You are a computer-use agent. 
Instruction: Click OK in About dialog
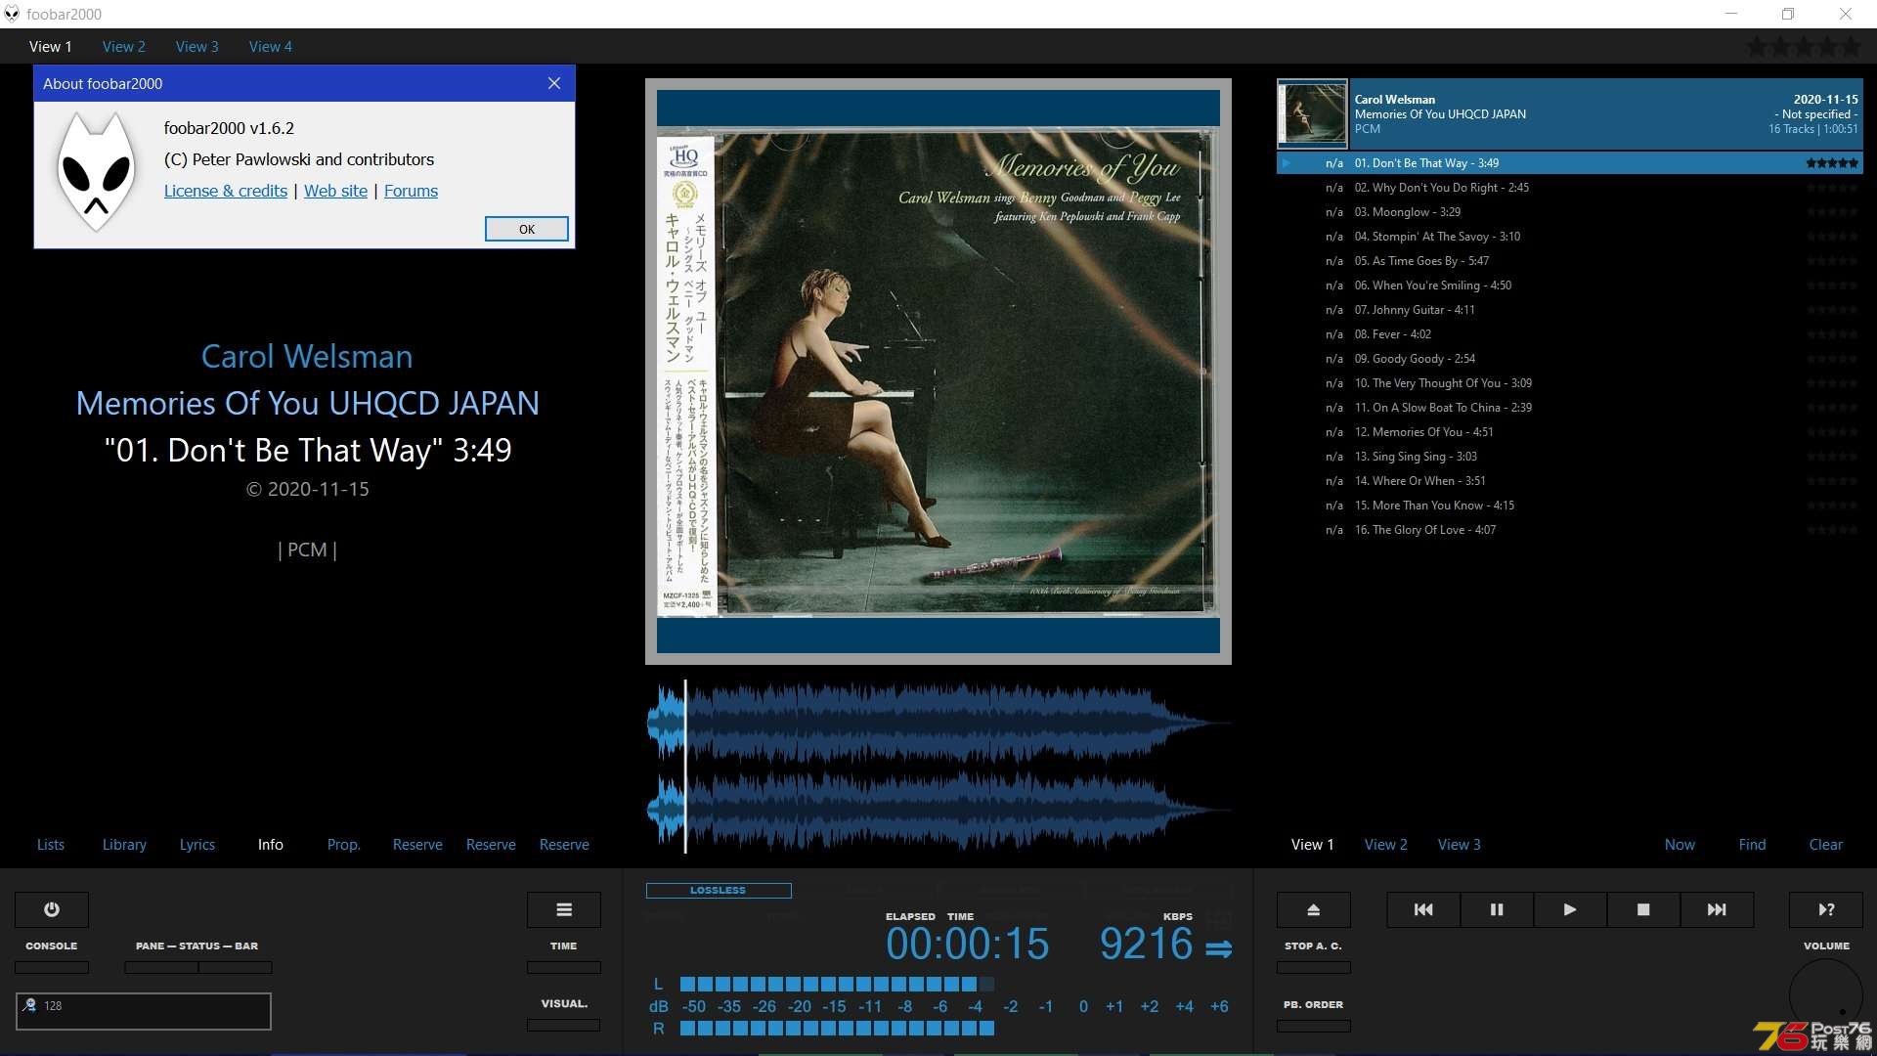[x=527, y=229]
